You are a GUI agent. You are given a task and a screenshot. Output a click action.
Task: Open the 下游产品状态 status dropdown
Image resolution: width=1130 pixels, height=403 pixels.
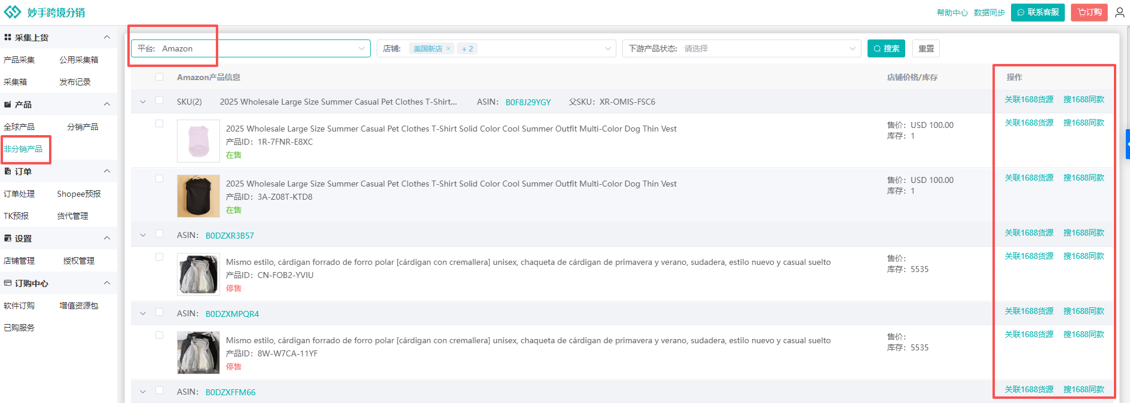click(x=741, y=49)
